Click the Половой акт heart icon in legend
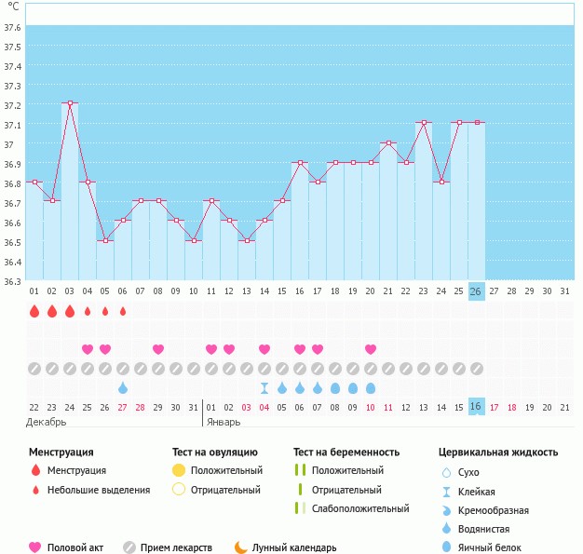583x554 pixels. coord(36,547)
